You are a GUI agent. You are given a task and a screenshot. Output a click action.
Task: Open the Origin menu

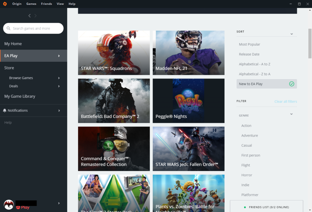point(17,4)
